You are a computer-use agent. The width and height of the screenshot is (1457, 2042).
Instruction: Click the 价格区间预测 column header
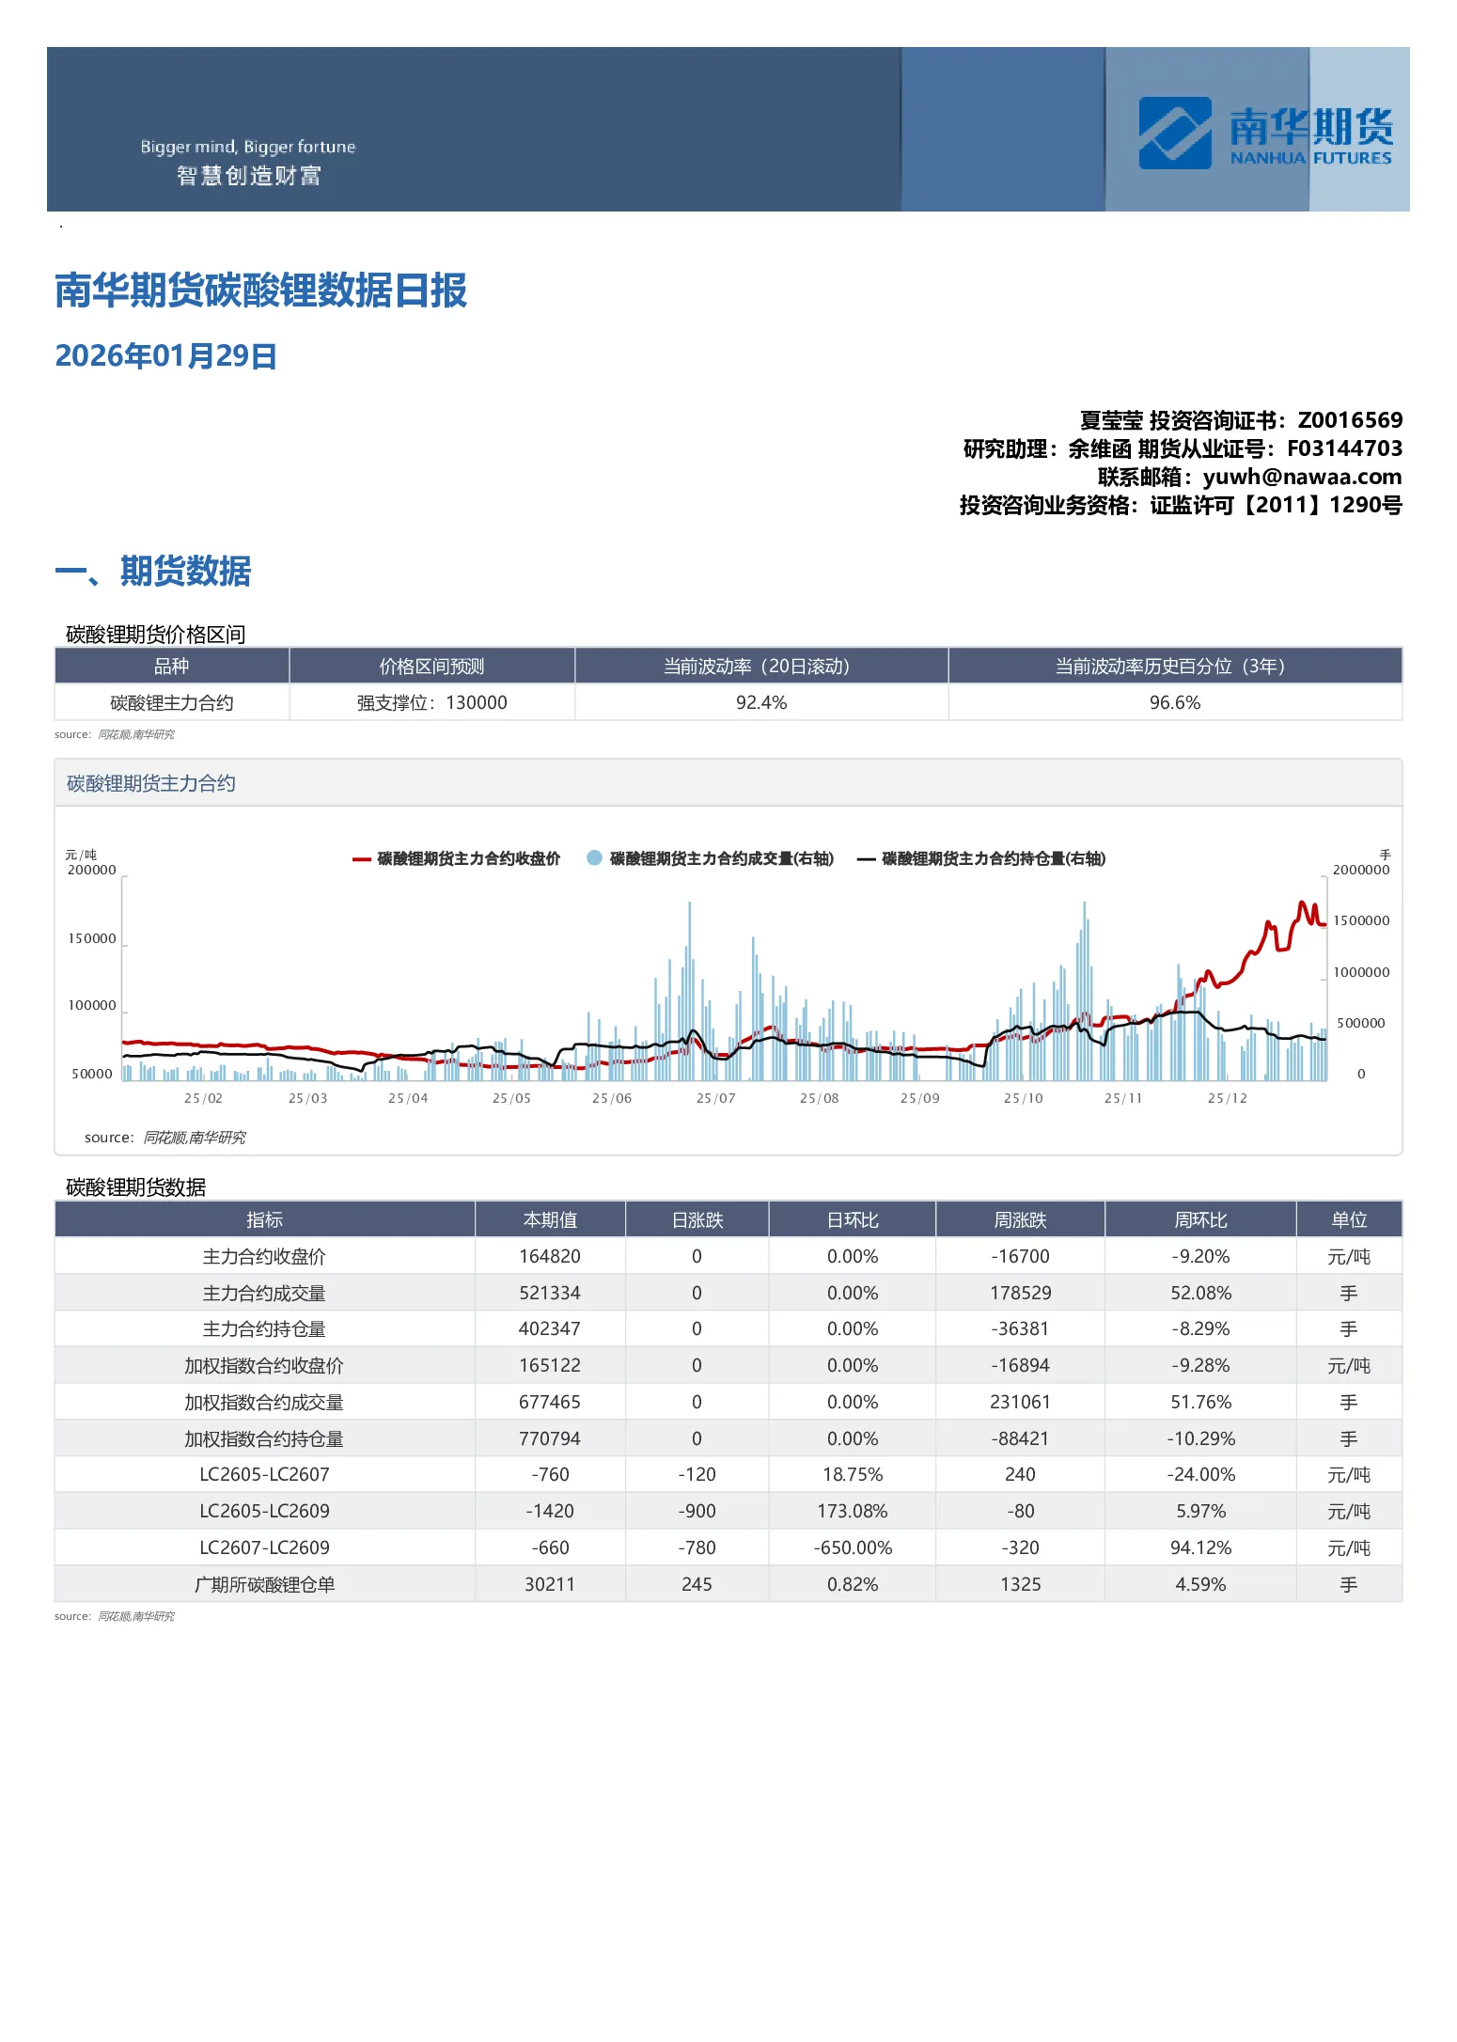pos(432,667)
